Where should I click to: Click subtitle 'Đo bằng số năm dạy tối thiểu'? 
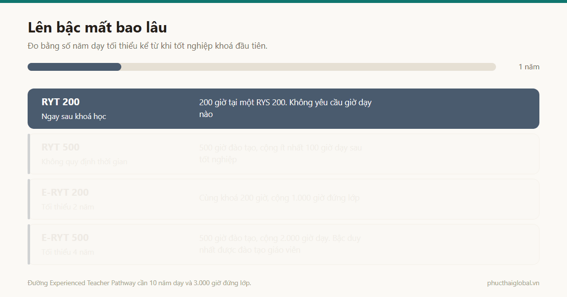coord(147,46)
